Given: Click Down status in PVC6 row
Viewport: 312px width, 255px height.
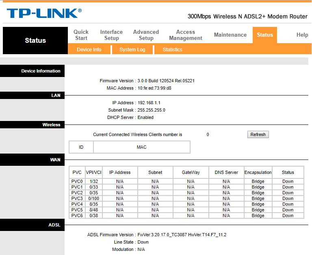Looking at the screenshot, I should pos(288,216).
